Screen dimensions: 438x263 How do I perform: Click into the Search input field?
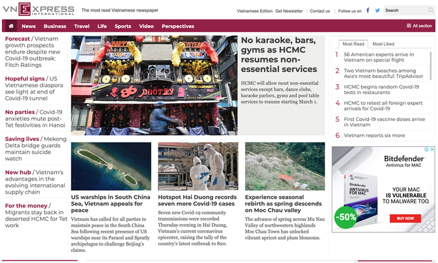pyautogui.click(x=404, y=10)
